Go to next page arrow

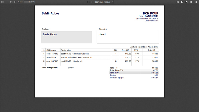coord(15,2)
